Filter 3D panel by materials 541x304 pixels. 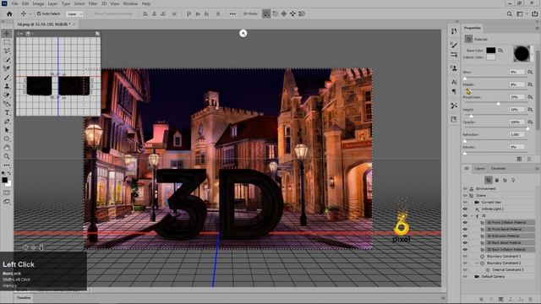pyautogui.click(x=505, y=180)
